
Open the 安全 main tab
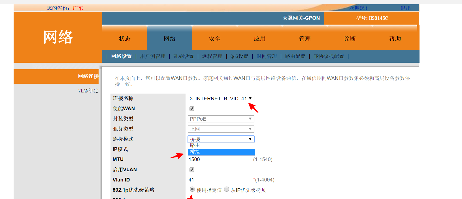pos(215,39)
